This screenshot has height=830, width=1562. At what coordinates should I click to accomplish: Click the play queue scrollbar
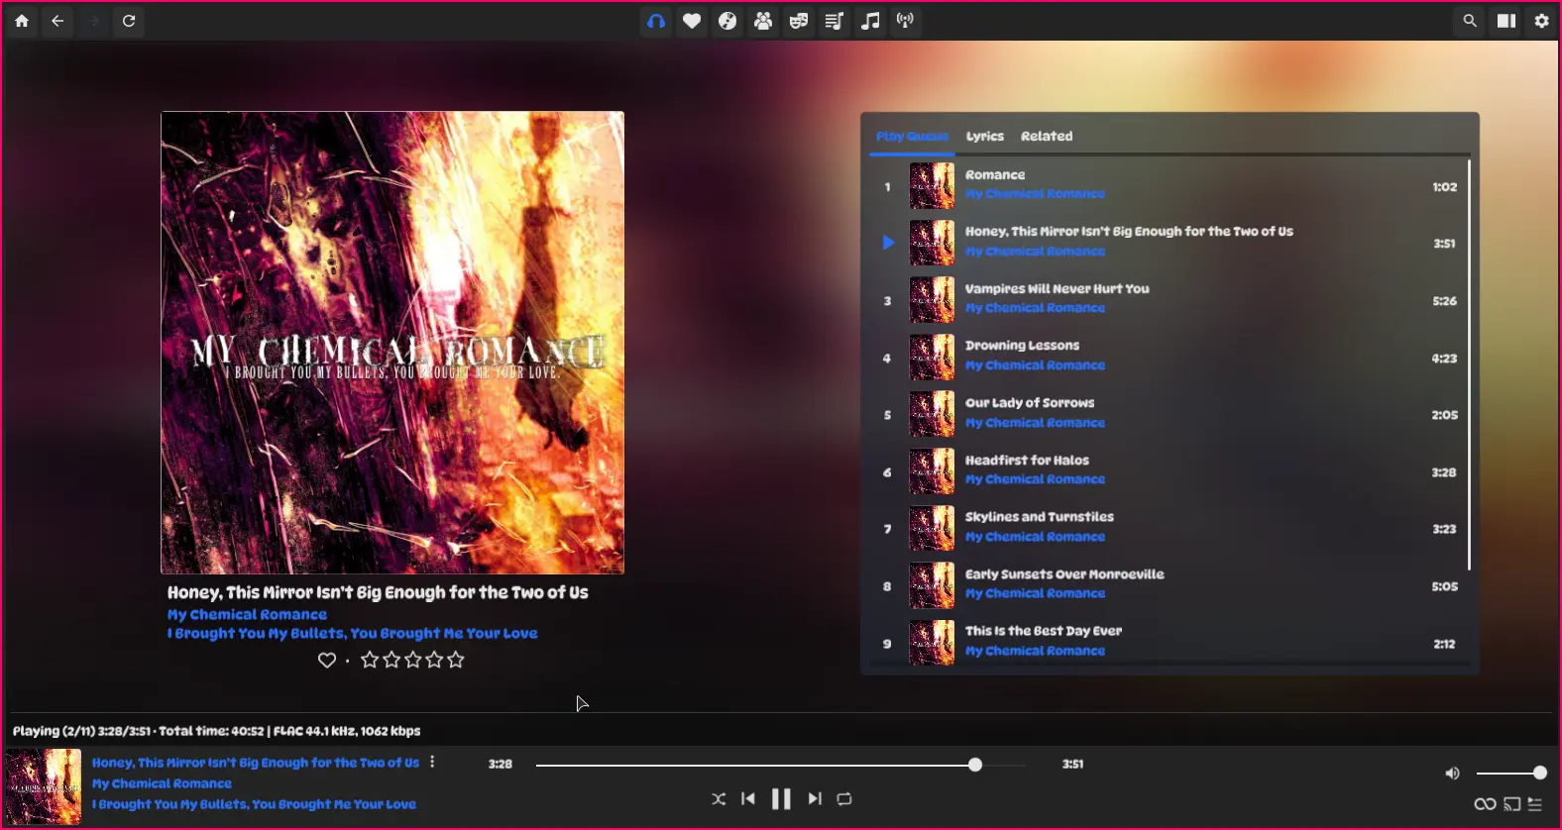1469,364
